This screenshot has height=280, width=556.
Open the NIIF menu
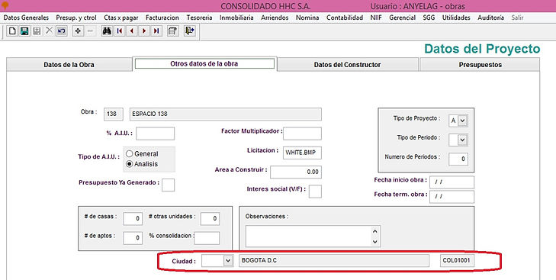376,18
